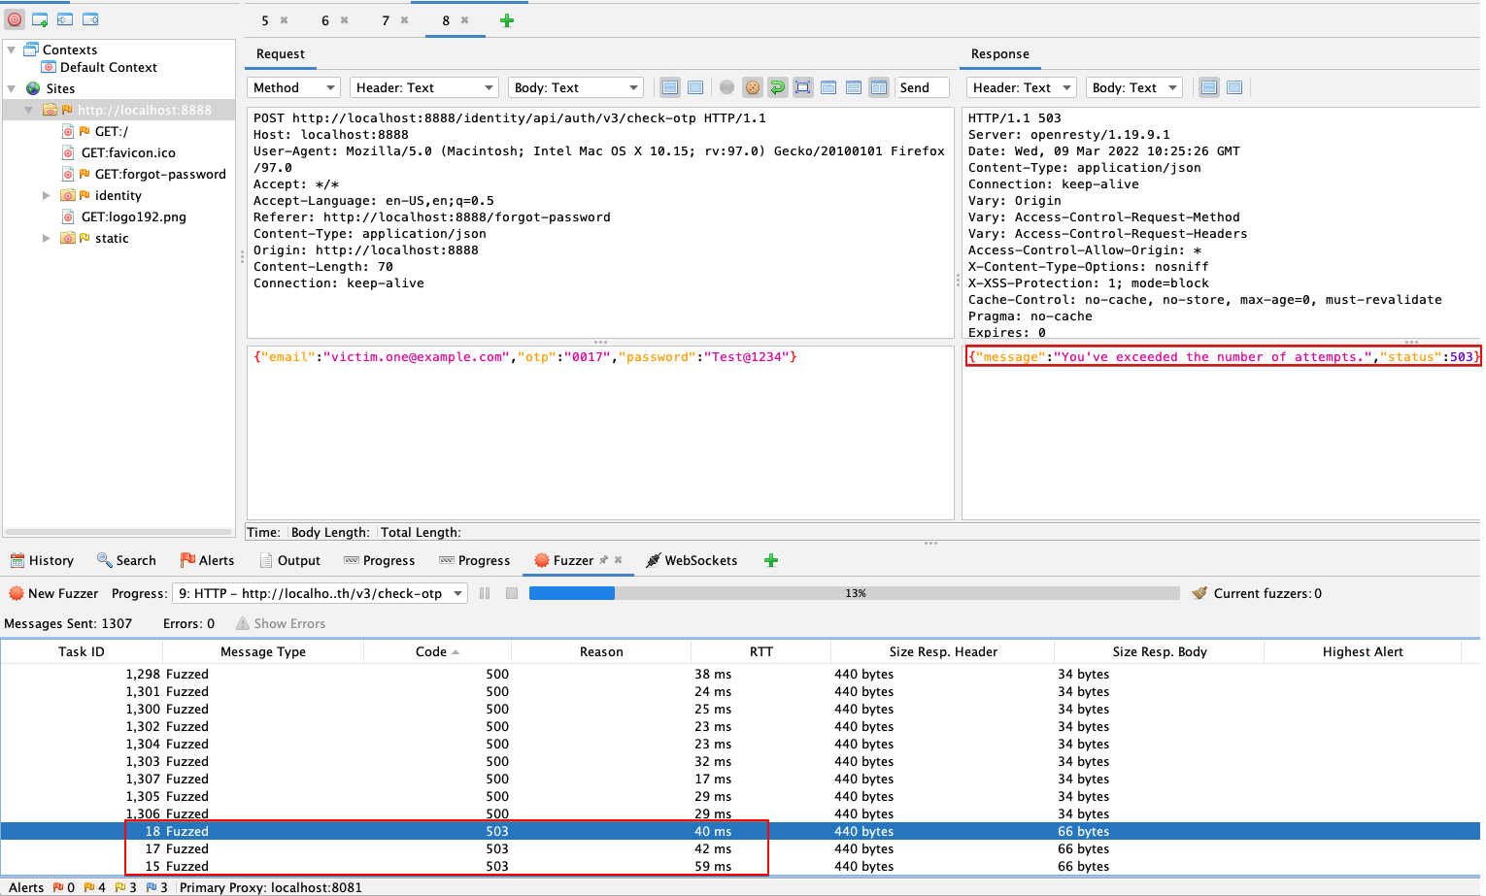Select GET:logo192.png tree entry
Viewport: 1486px width, 896px height.
coord(133,216)
